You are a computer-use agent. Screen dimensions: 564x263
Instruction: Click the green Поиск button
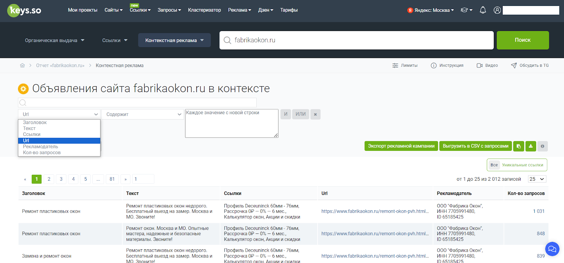pos(523,40)
